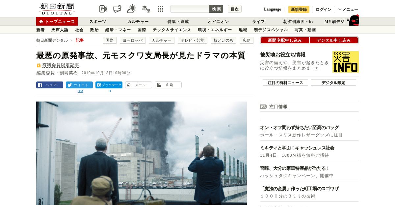Open the 目次 index button

tap(235, 9)
